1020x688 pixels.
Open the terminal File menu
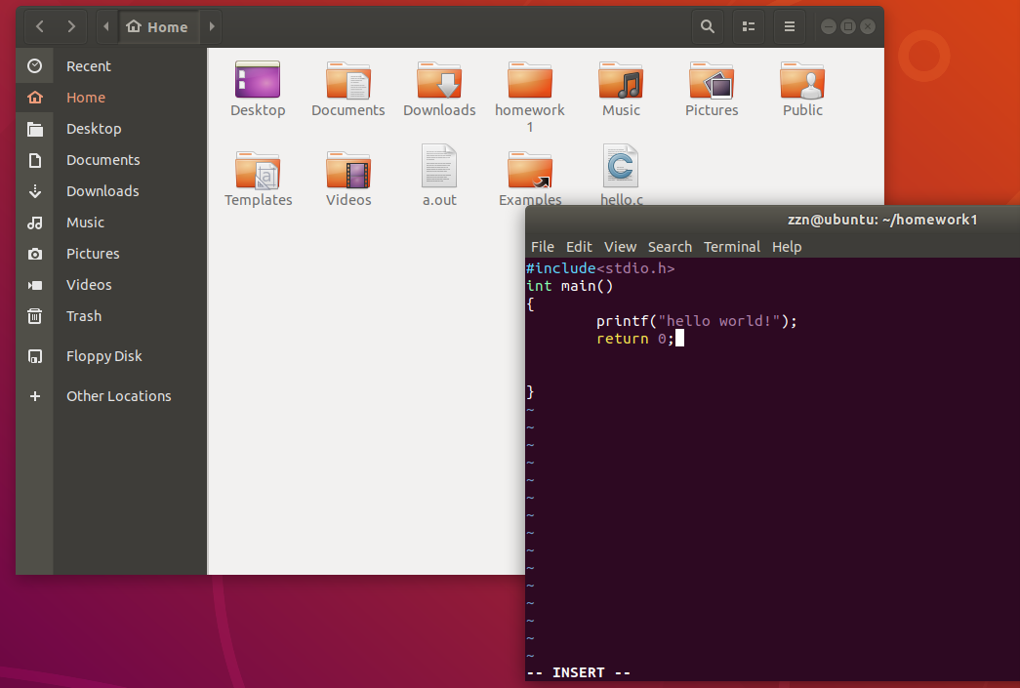click(543, 247)
